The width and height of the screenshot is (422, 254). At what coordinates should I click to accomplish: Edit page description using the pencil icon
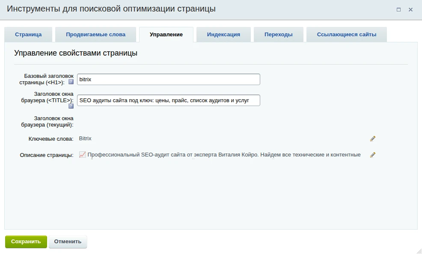click(373, 155)
